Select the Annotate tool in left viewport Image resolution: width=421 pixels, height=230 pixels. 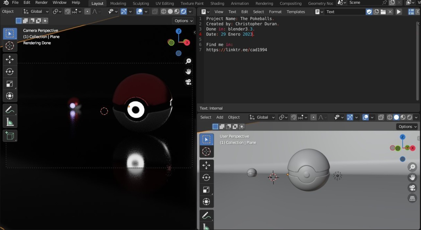pos(10,110)
